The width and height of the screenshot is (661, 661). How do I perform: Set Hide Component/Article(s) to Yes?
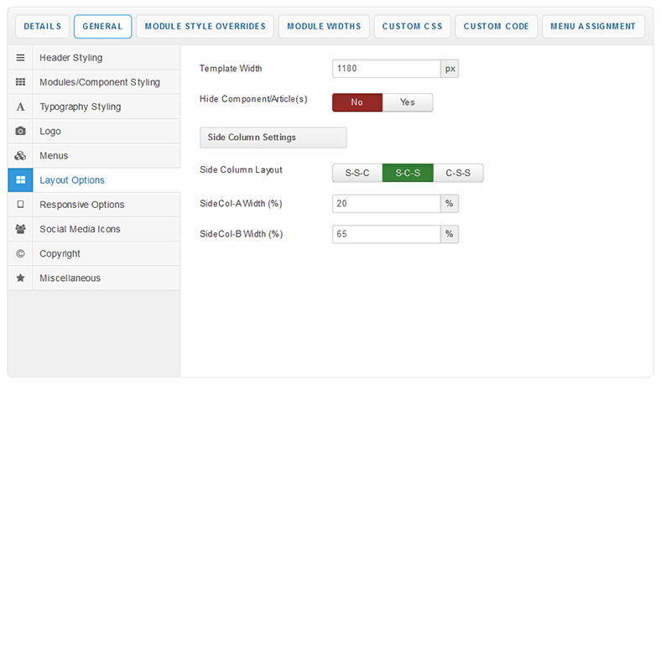point(408,102)
